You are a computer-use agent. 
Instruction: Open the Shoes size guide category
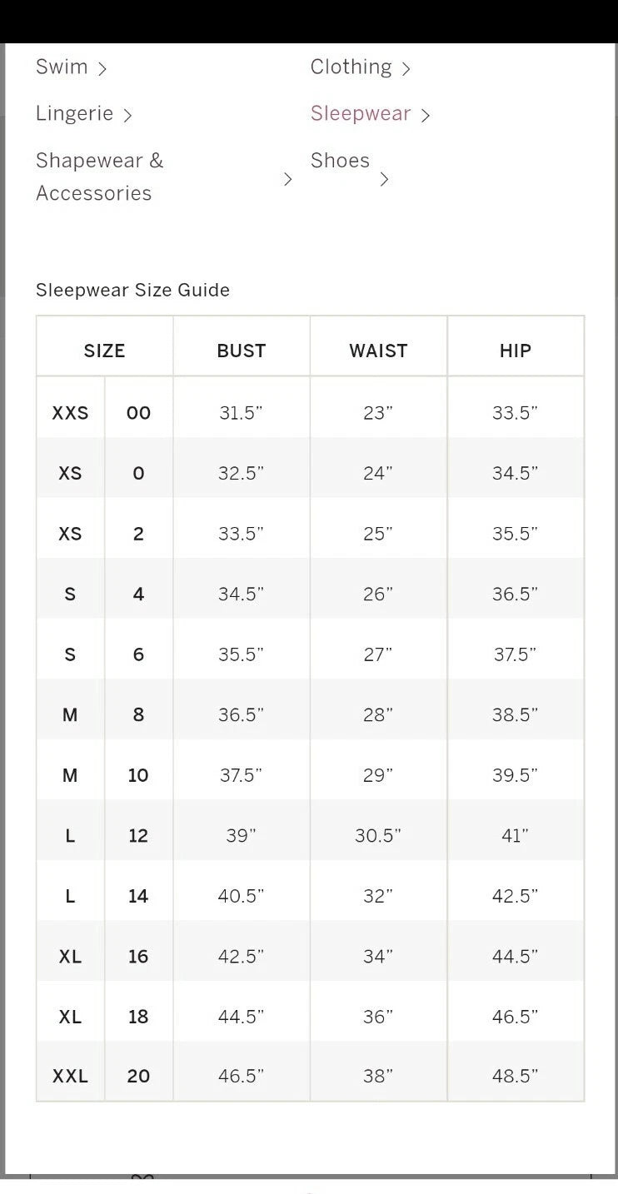coord(340,161)
